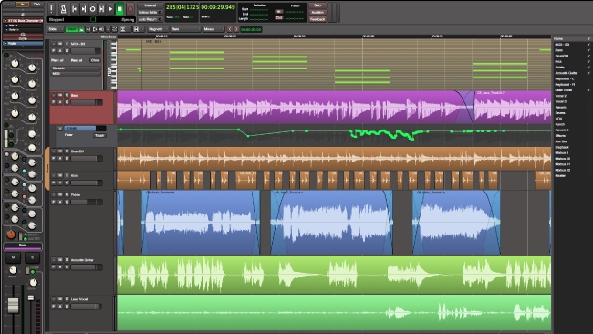This screenshot has height=334, width=593.
Task: Go to session start
Action: pos(74,8)
